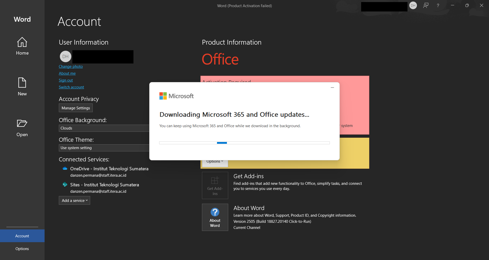Click the Get Add-ins icon
The height and width of the screenshot is (260, 489).
click(x=215, y=180)
